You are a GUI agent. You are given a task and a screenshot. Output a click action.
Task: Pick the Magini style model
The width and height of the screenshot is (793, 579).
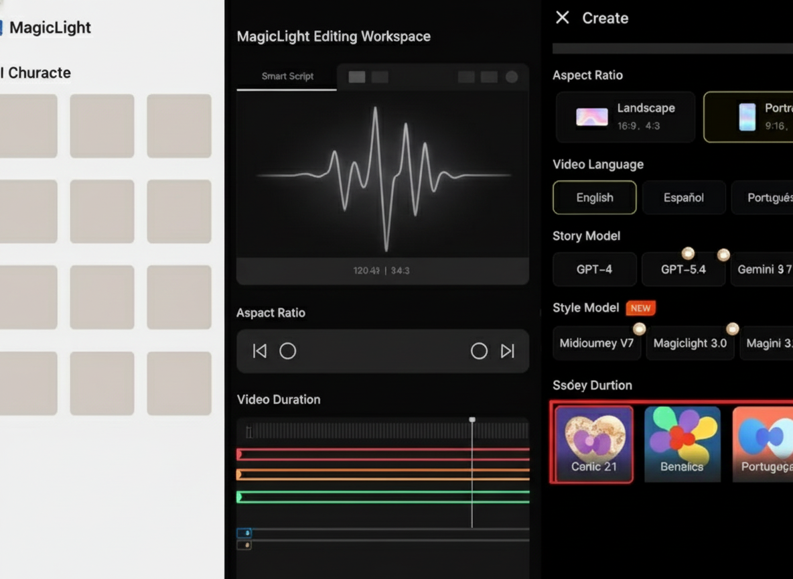(x=767, y=343)
